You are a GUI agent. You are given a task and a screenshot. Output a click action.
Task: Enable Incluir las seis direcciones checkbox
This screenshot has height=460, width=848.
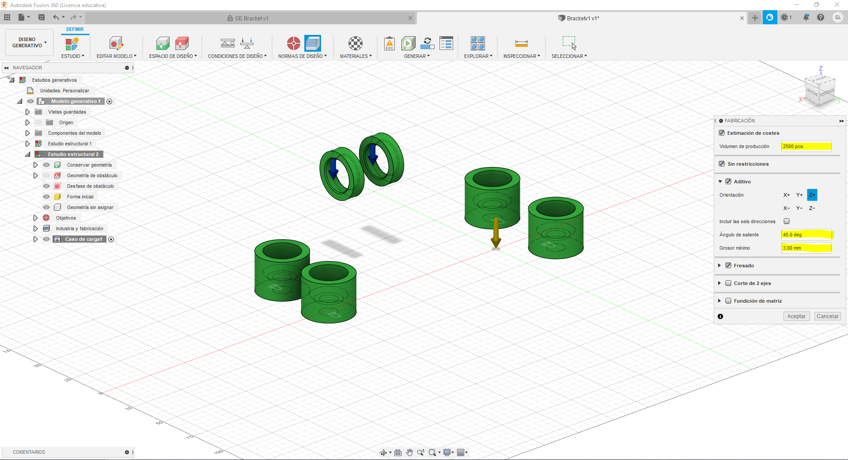(787, 221)
